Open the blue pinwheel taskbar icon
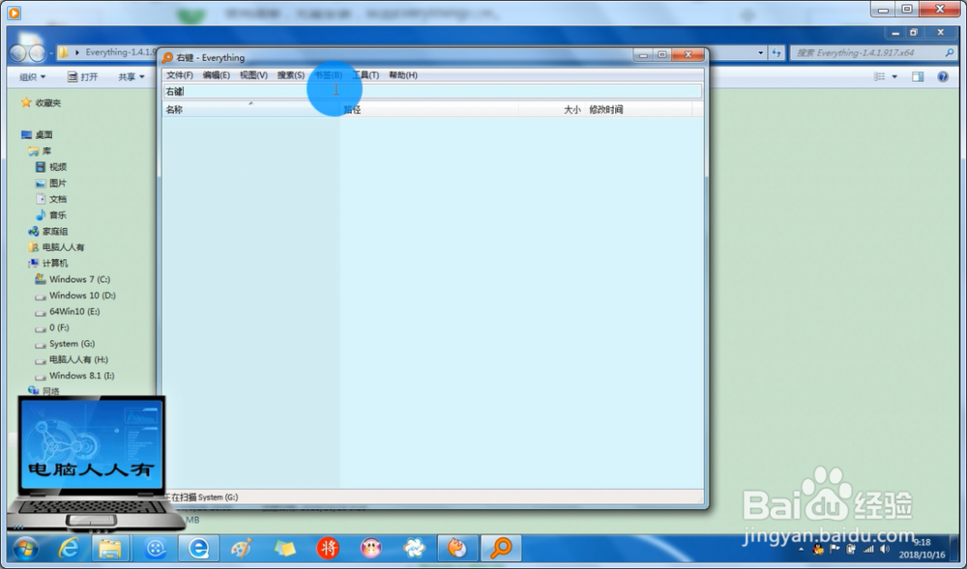The height and width of the screenshot is (569, 967). coord(415,548)
